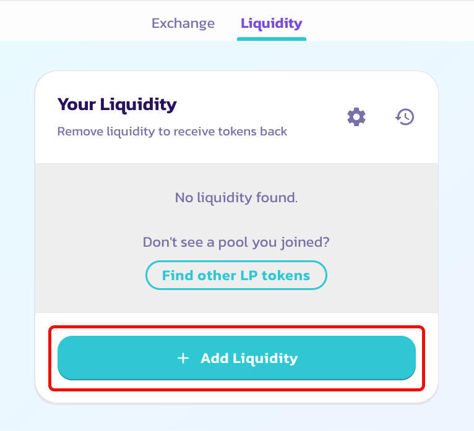Click the word Your in the card heading
Image resolution: width=474 pixels, height=431 pixels.
pos(77,105)
